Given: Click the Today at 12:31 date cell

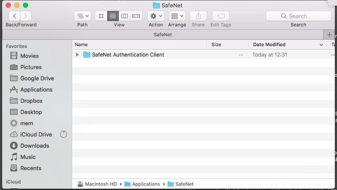Looking at the screenshot, I should [270, 55].
